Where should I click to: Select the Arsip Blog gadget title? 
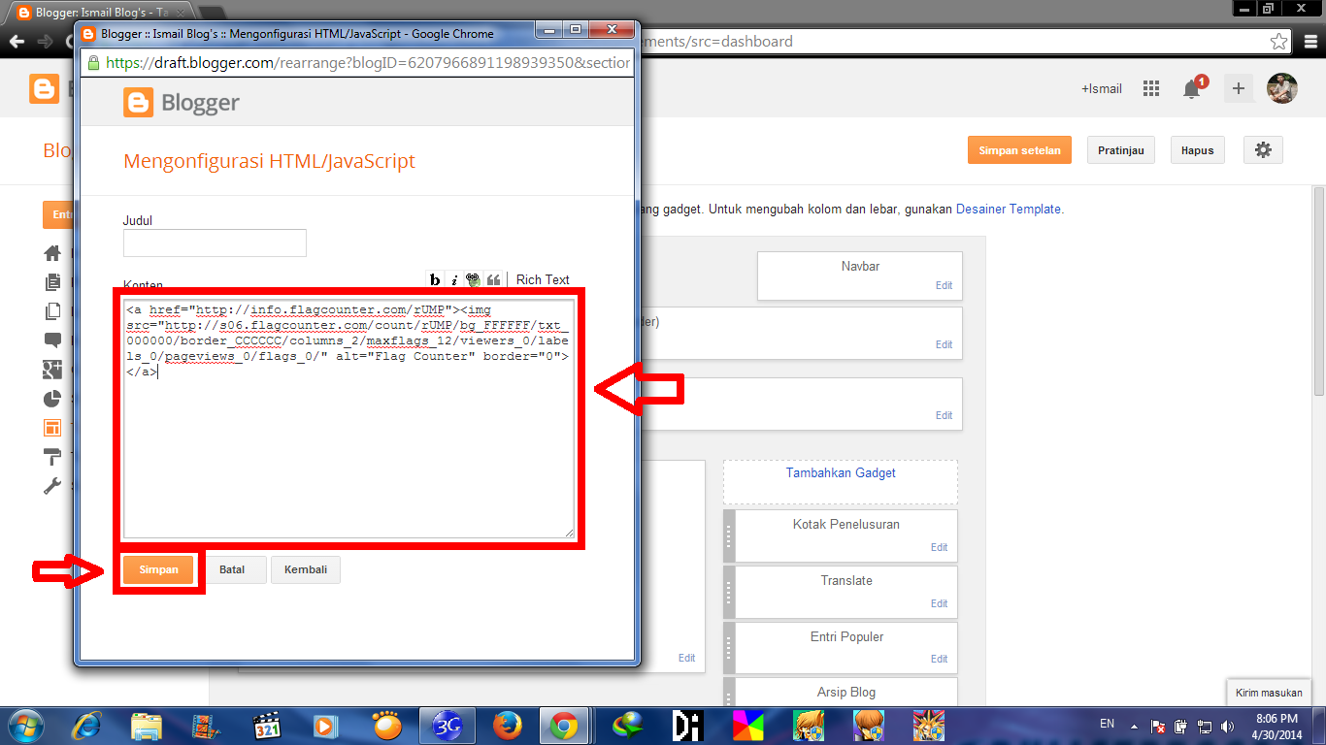coord(846,693)
